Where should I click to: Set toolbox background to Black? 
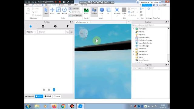coord(48,96)
